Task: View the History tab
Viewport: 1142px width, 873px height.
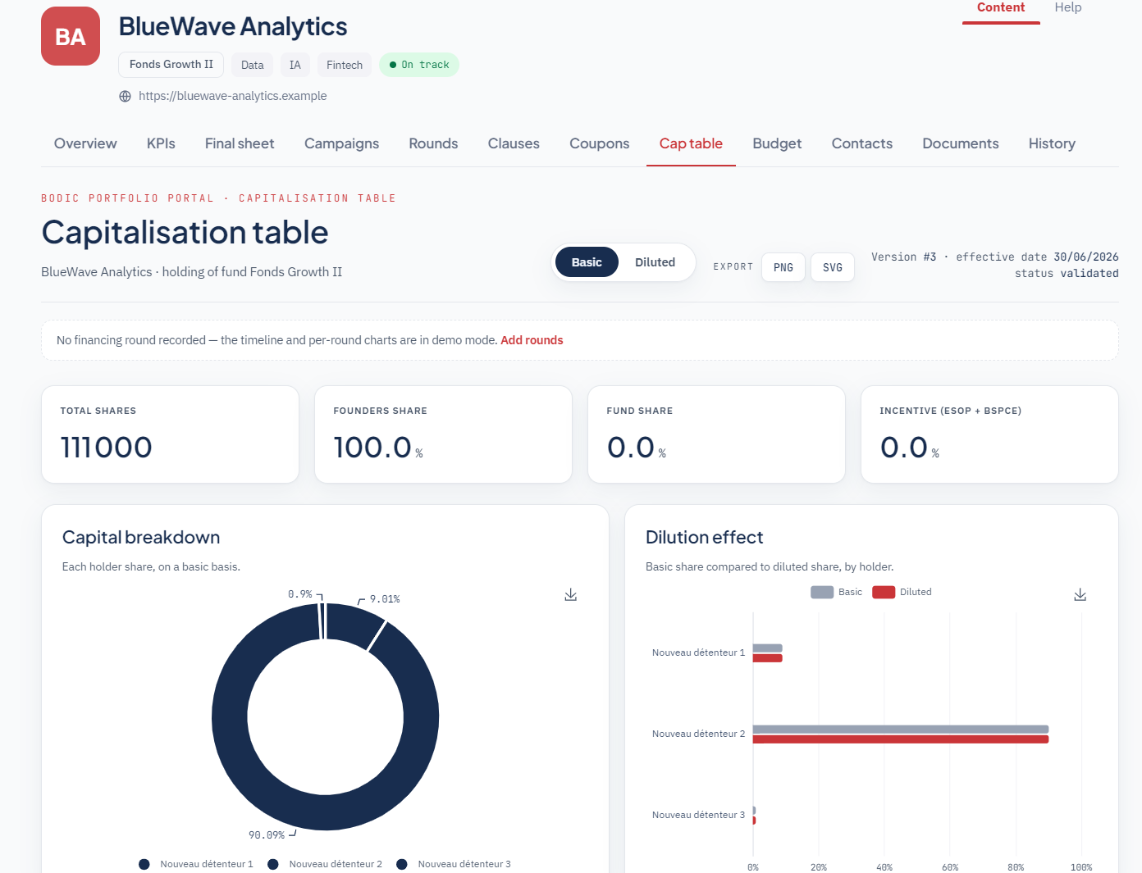Action: pyautogui.click(x=1052, y=143)
